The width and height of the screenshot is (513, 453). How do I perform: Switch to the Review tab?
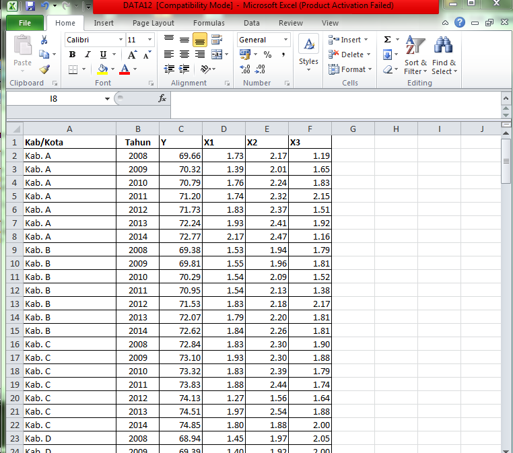291,23
